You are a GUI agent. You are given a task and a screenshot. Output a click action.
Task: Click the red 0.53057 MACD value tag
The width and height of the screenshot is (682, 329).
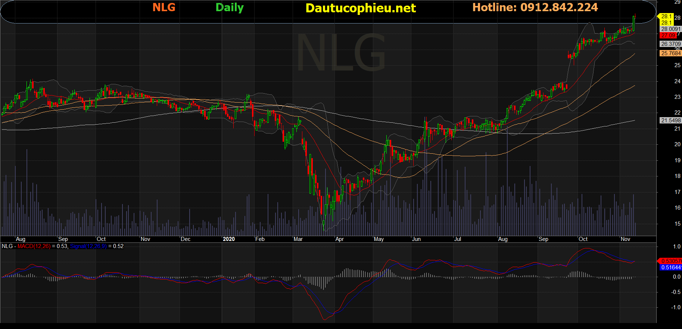click(670, 261)
